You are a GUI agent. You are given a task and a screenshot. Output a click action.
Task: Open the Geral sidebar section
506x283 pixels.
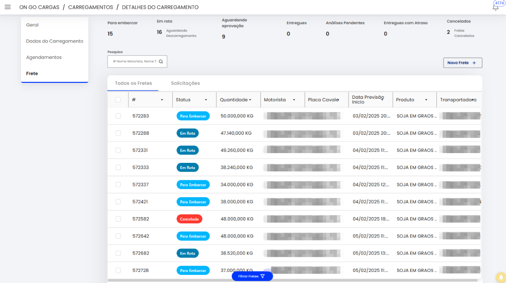[32, 25]
